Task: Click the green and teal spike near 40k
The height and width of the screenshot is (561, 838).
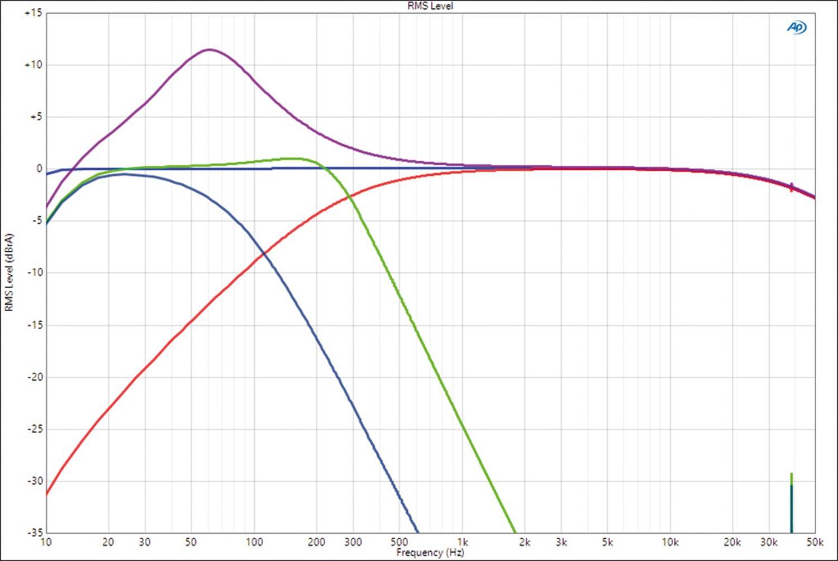Action: click(x=792, y=503)
